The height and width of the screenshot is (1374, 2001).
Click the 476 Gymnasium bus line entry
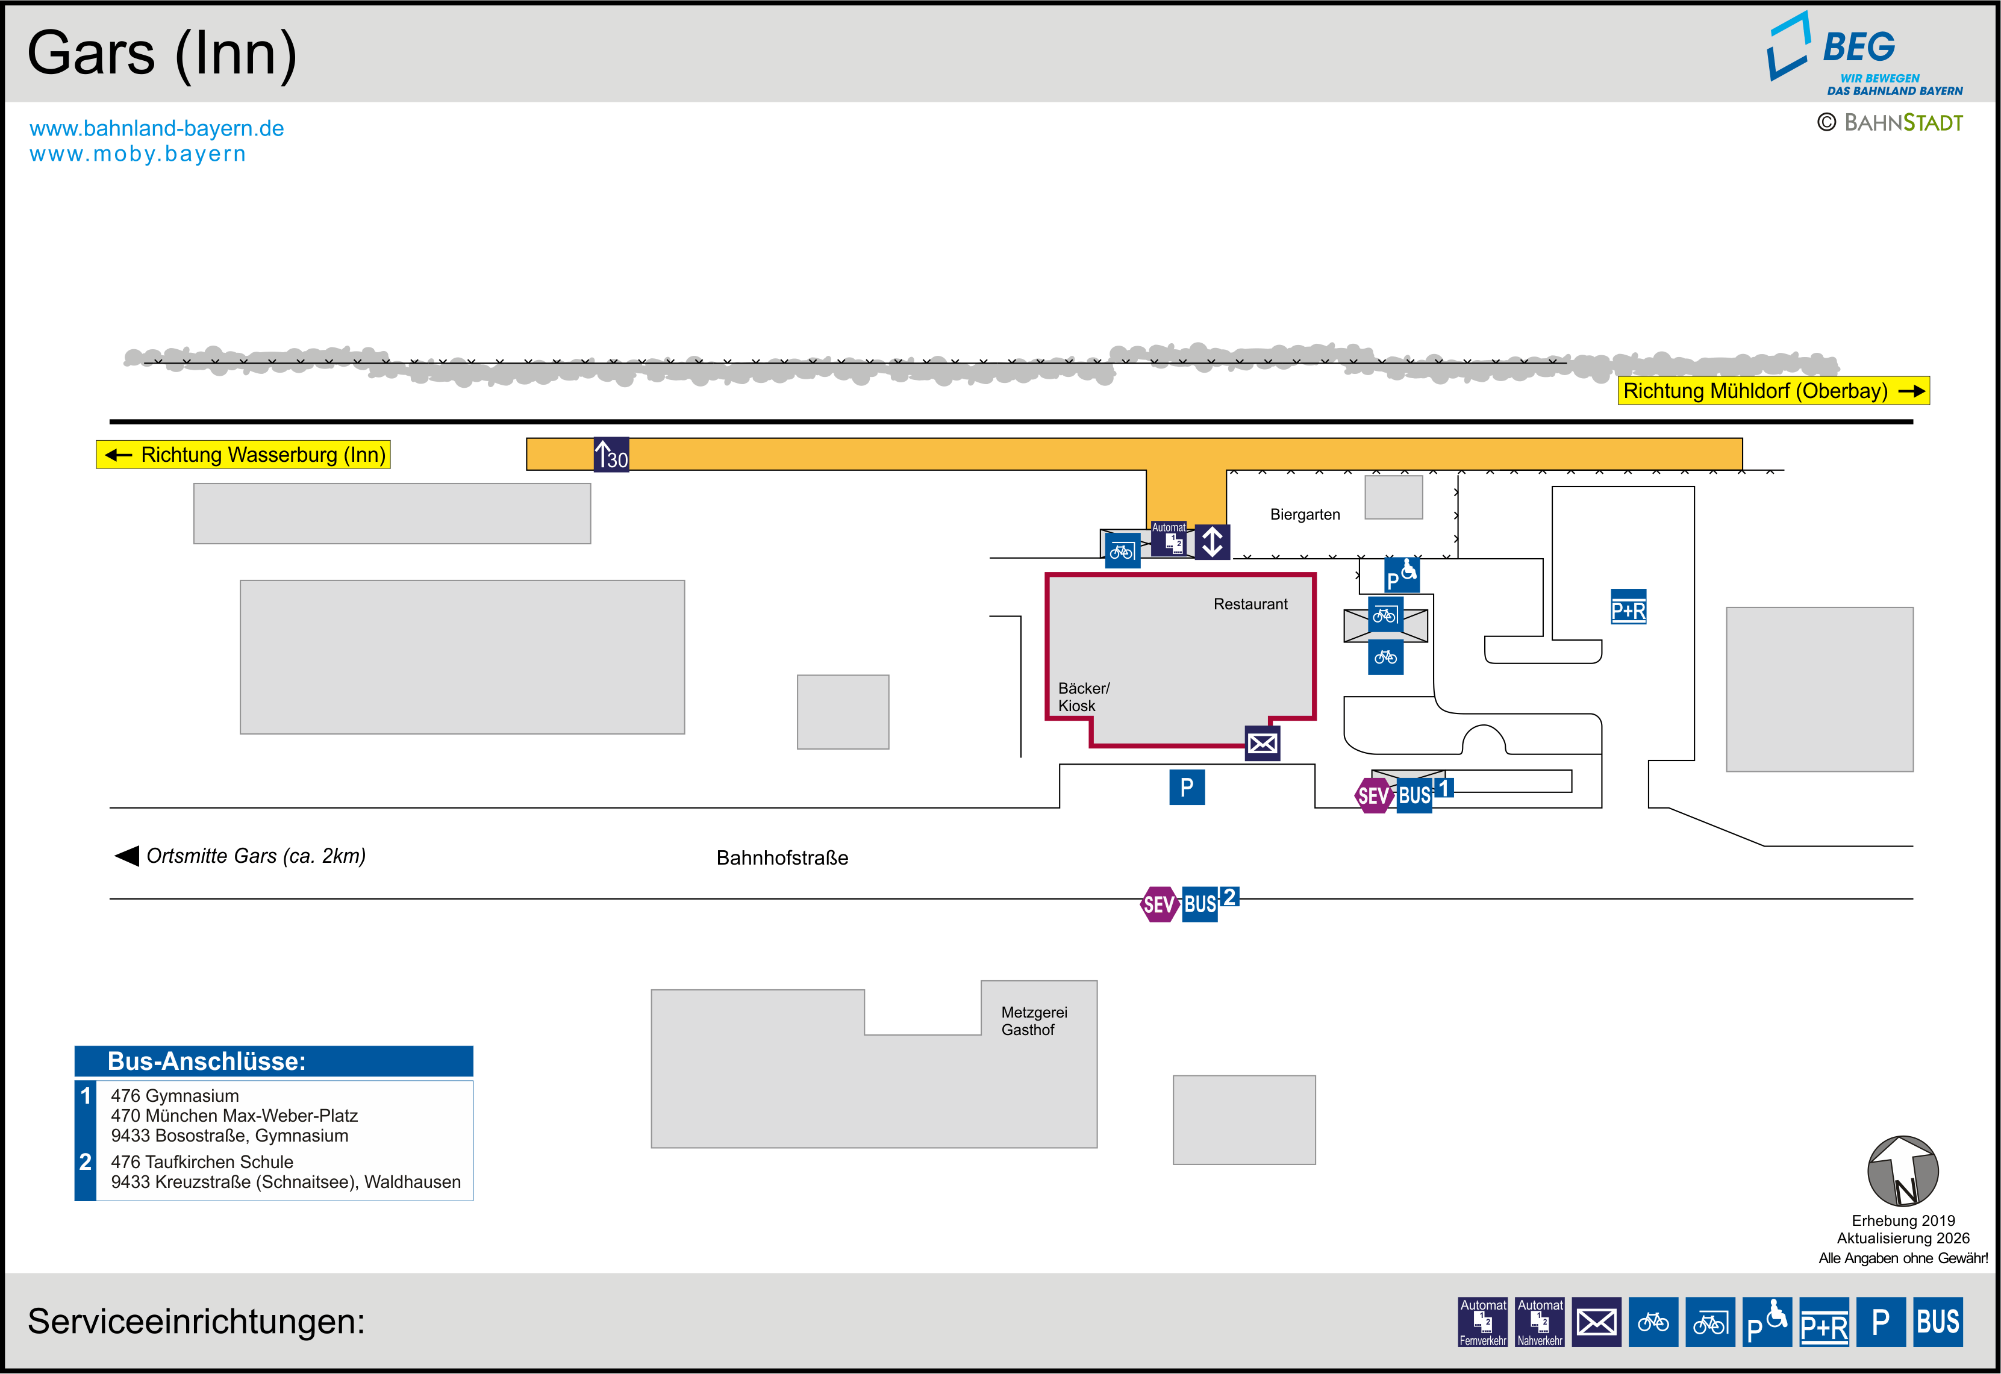175,1096
